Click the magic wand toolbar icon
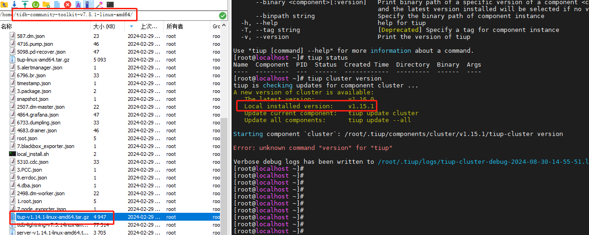Image resolution: width=589 pixels, height=235 pixels. point(100,4)
